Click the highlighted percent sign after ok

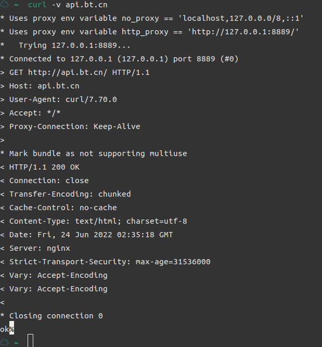[x=12, y=328]
